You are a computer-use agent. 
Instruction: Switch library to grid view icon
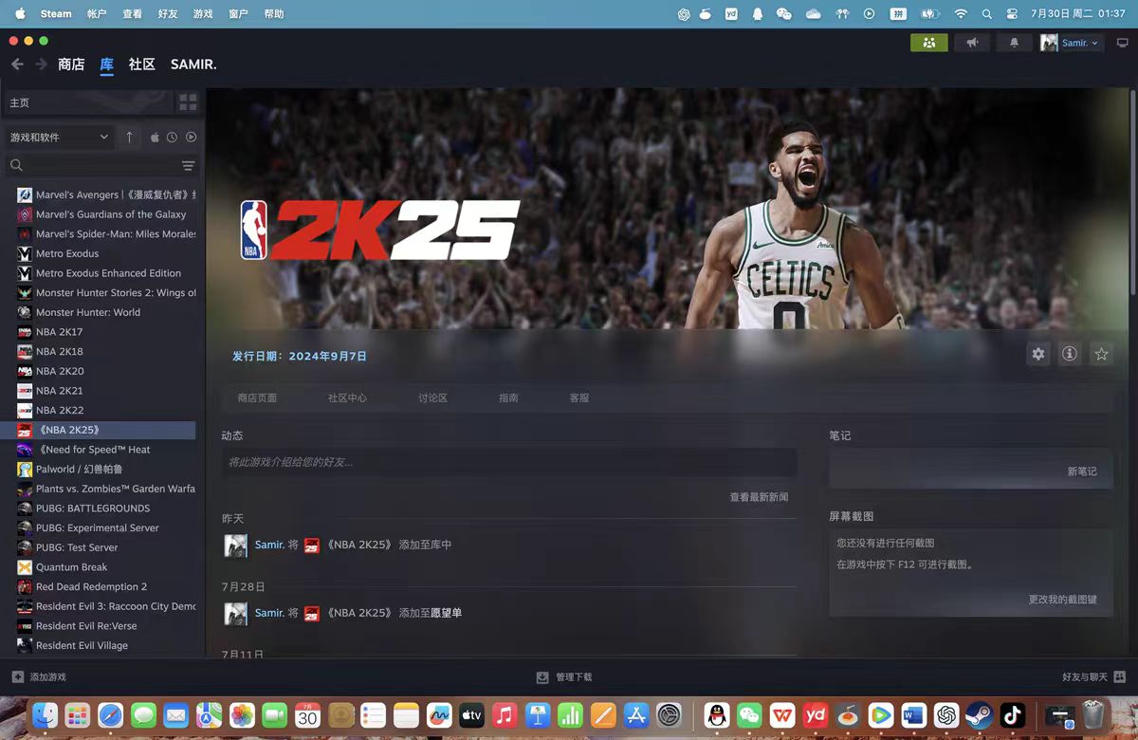point(187,102)
